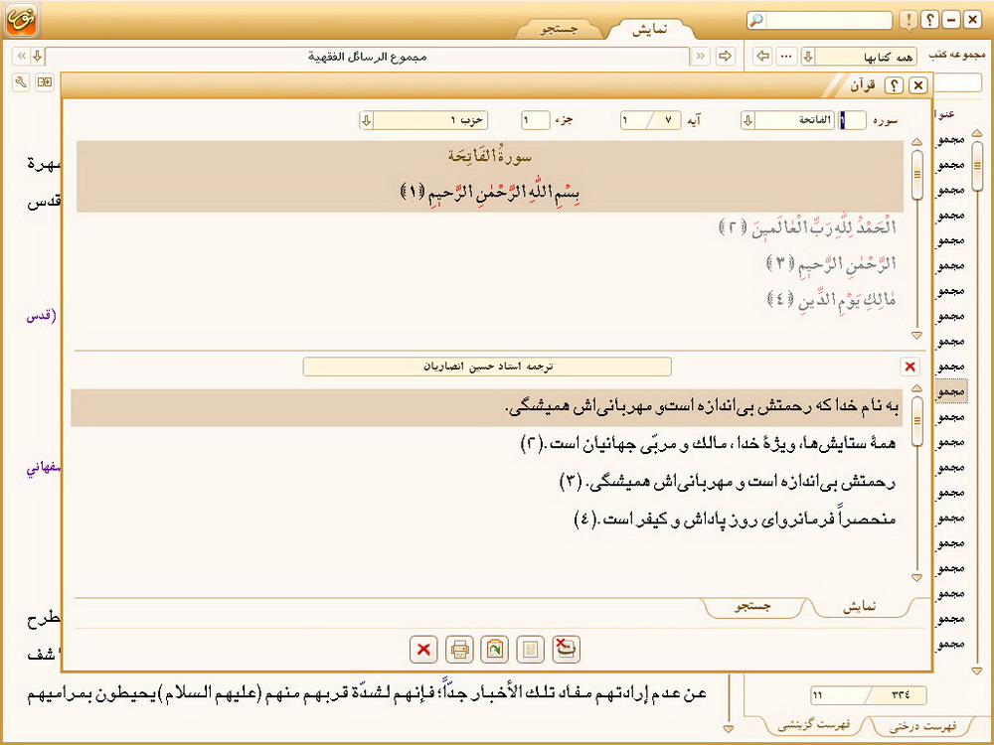Open the book title dropdown مجموع الرسائل الفقهية

pos(38,57)
